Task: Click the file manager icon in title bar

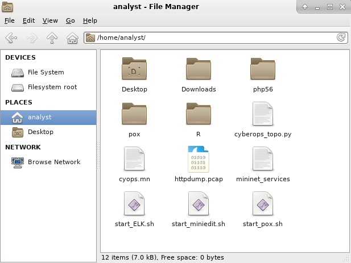Action: pos(7,7)
